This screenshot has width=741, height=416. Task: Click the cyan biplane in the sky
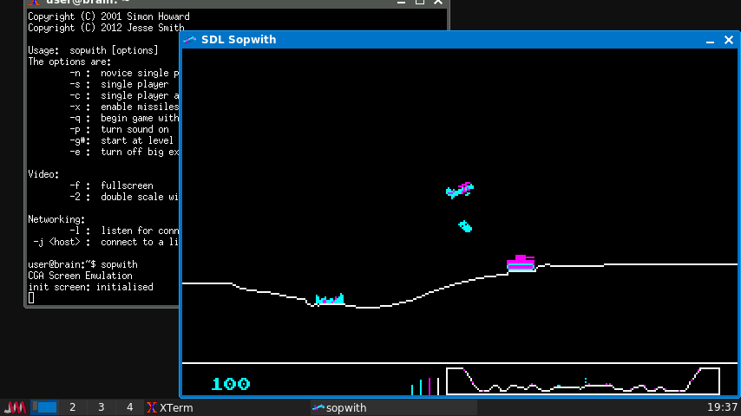(x=460, y=189)
